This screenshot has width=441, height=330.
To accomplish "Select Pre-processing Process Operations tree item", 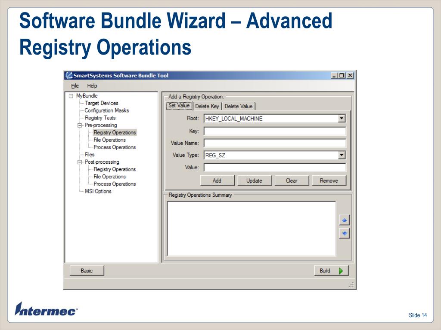I will tap(115, 147).
